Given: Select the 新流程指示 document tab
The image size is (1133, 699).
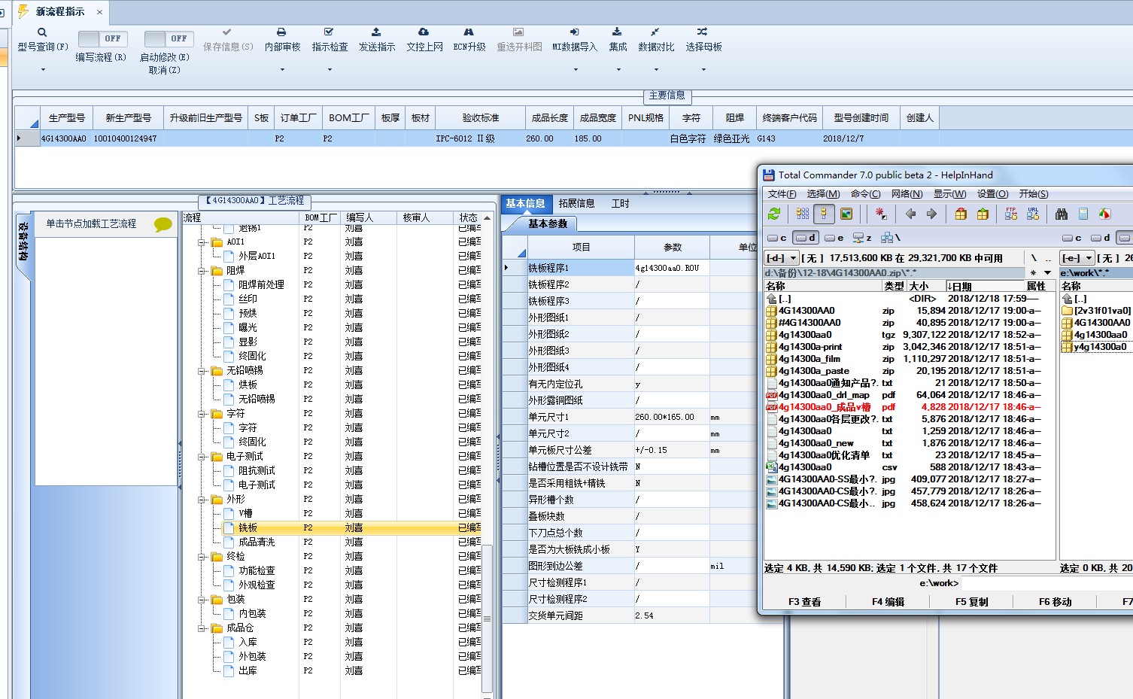Looking at the screenshot, I should pos(60,12).
